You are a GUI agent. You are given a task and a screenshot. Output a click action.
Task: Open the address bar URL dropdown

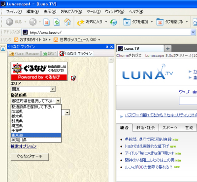(x=193, y=32)
